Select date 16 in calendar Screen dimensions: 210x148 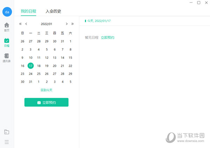point(22,66)
